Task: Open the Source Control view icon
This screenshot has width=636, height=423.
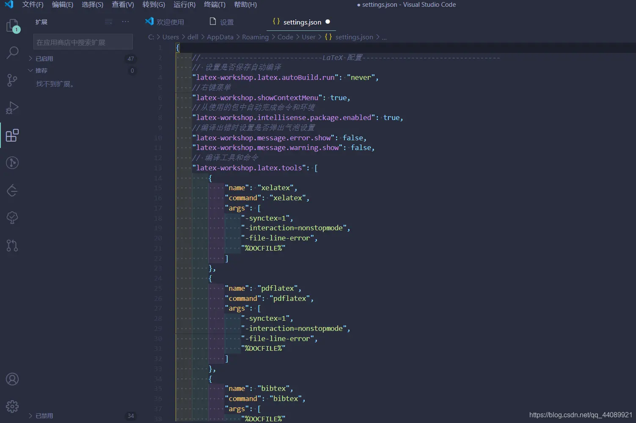Action: [12, 80]
